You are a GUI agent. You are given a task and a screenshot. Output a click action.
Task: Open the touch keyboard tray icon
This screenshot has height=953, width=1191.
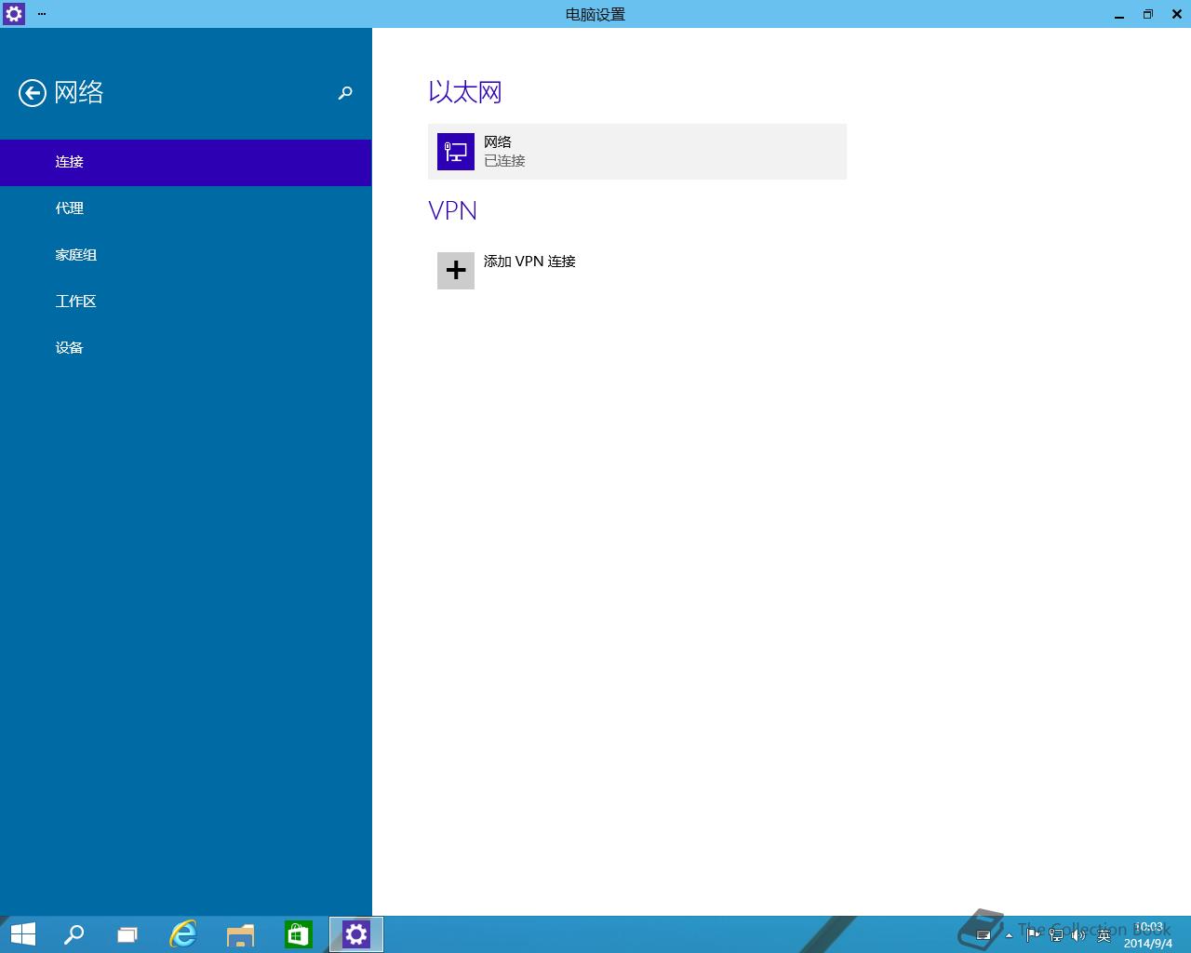[984, 935]
